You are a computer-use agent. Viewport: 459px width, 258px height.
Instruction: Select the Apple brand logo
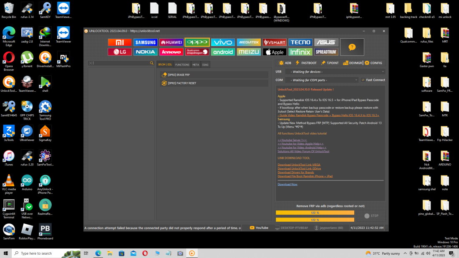pos(274,52)
